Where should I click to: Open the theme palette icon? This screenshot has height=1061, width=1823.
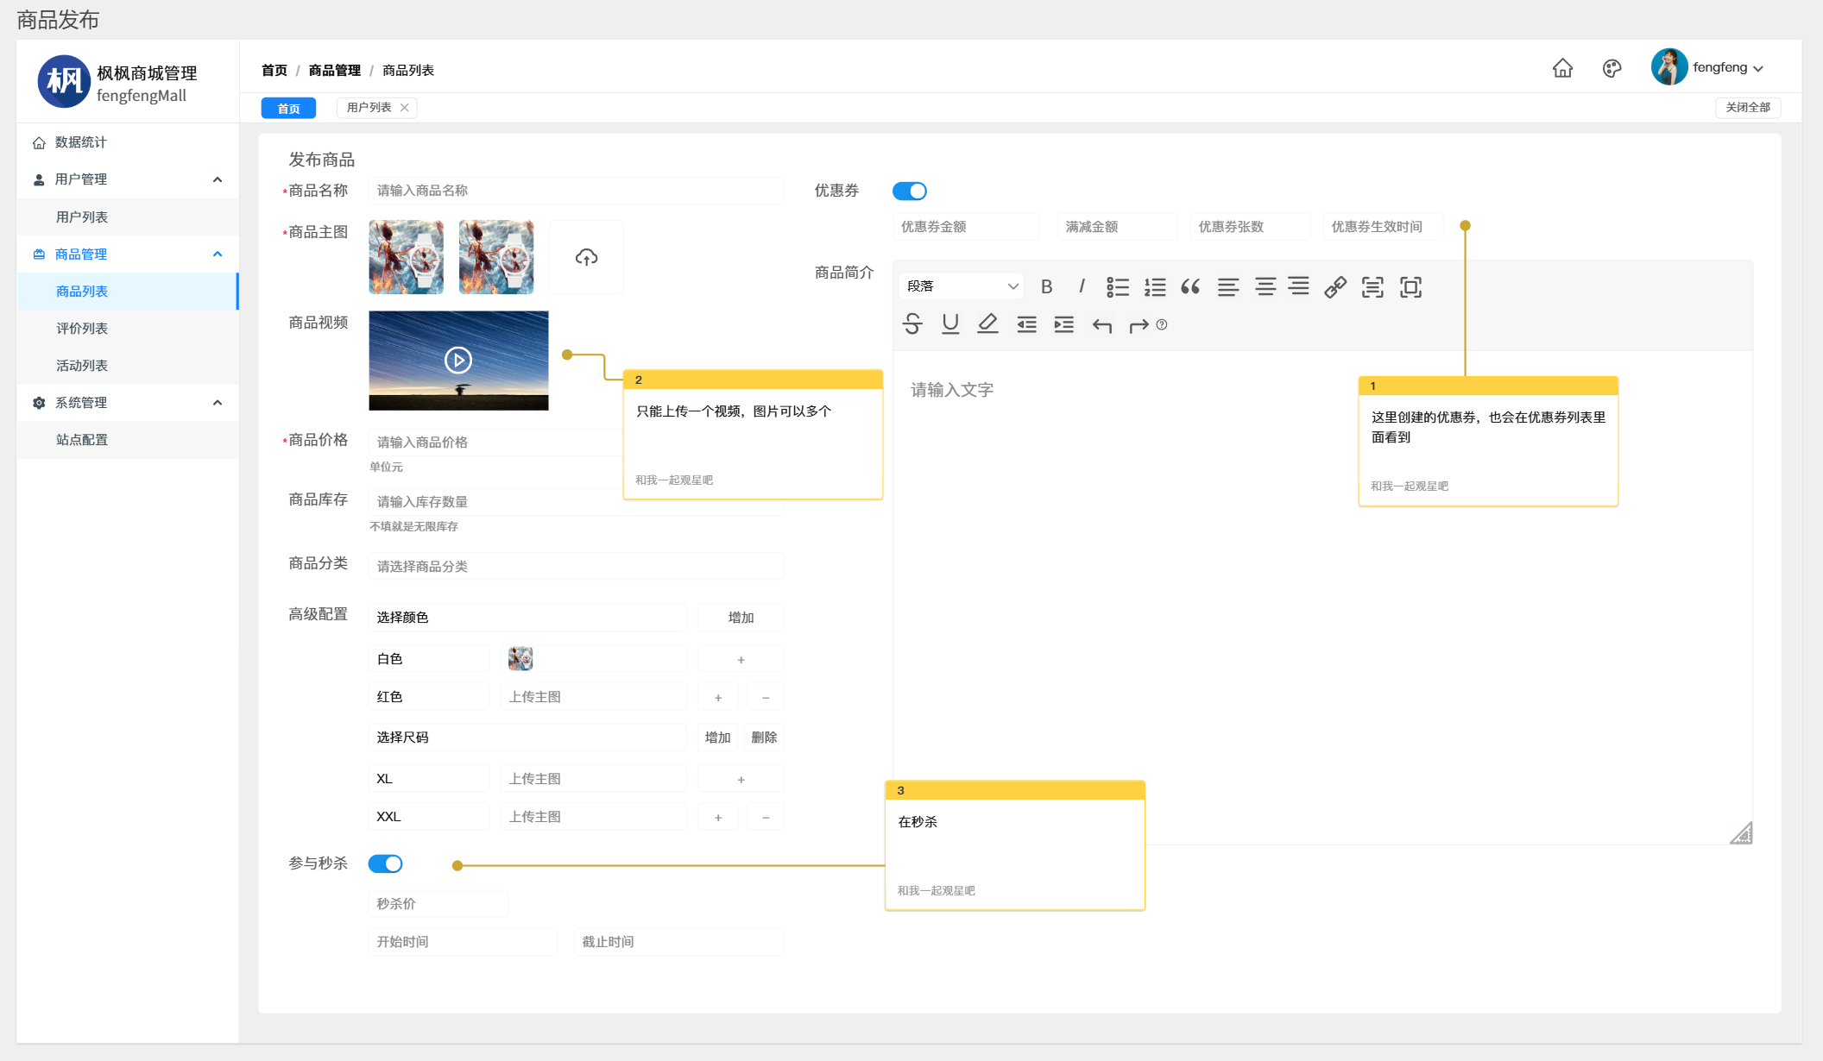[1612, 68]
